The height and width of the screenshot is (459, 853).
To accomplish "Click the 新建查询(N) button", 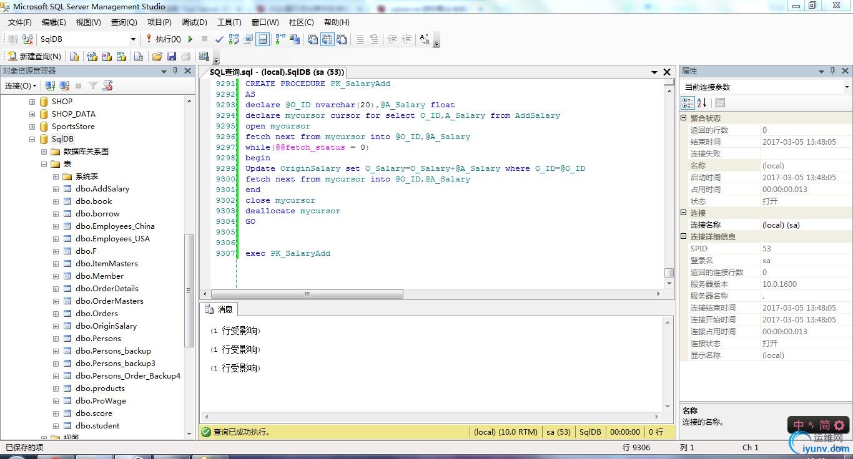I will coord(34,56).
